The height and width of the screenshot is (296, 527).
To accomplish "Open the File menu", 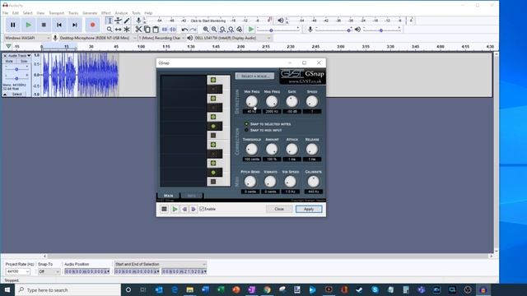I will [x=6, y=13].
